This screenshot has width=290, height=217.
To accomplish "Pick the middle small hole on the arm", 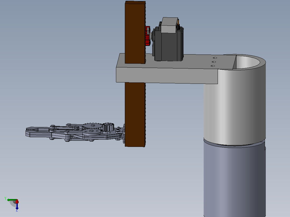I will [214, 62].
